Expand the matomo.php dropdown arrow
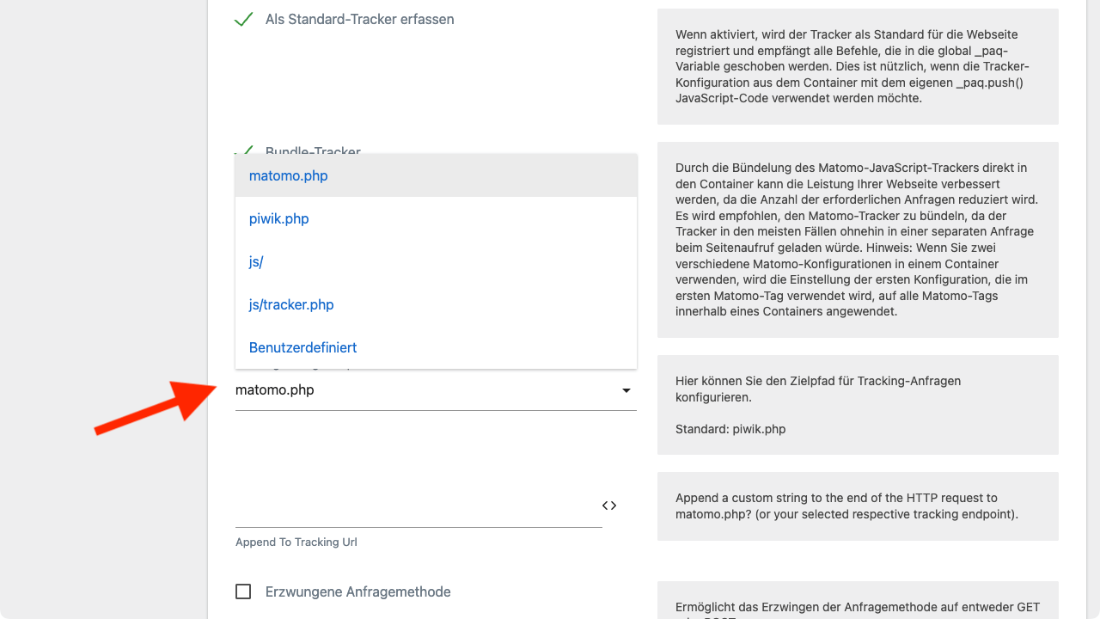Viewport: 1100px width, 619px height. tap(626, 390)
